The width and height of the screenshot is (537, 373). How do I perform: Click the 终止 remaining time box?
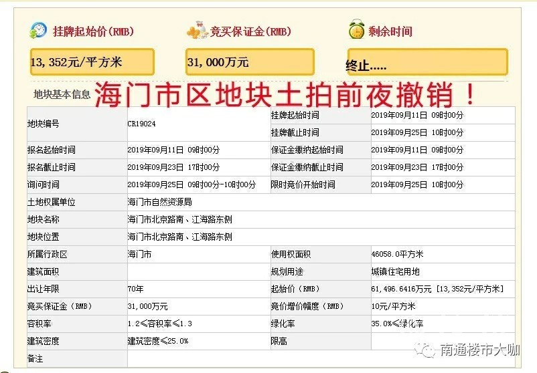pyautogui.click(x=427, y=63)
